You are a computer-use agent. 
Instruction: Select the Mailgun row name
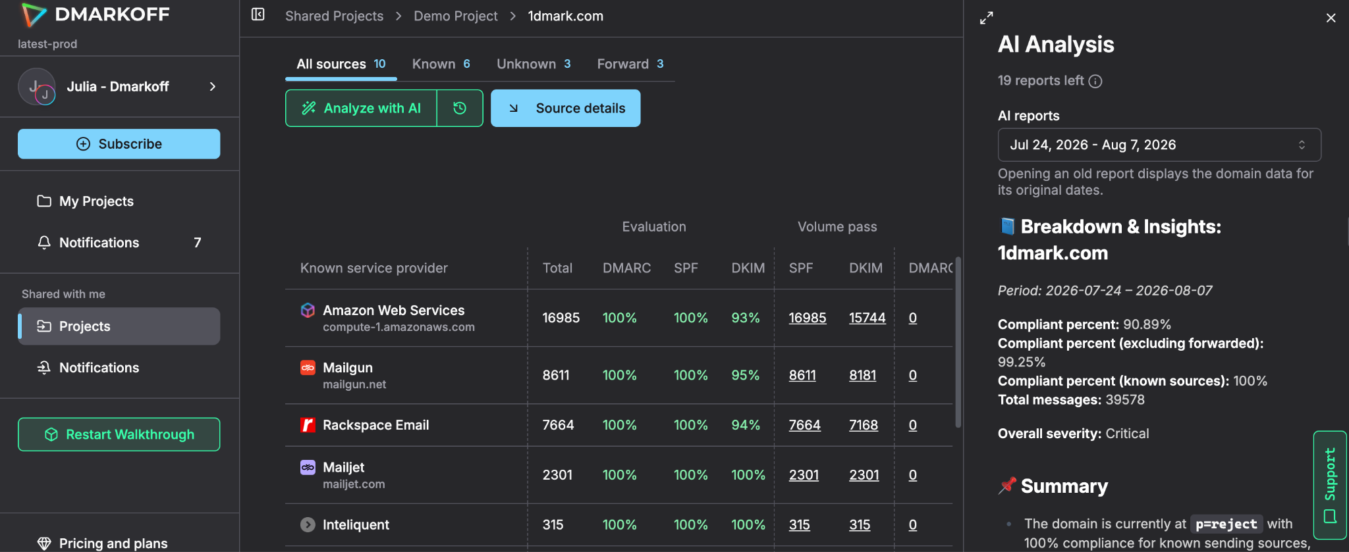[x=348, y=368]
